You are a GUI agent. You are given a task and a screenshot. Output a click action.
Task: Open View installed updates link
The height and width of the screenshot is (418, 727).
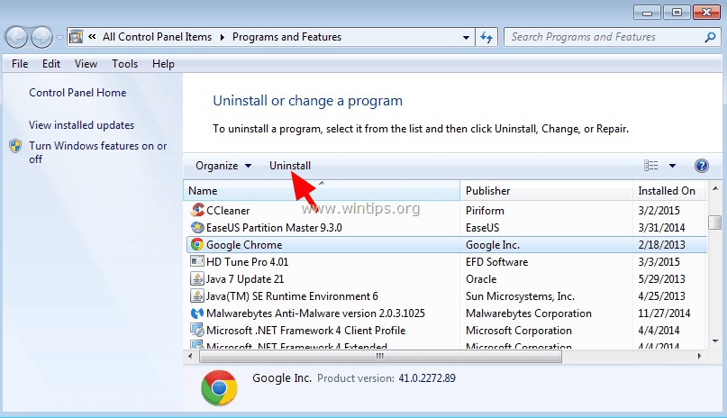click(x=82, y=125)
